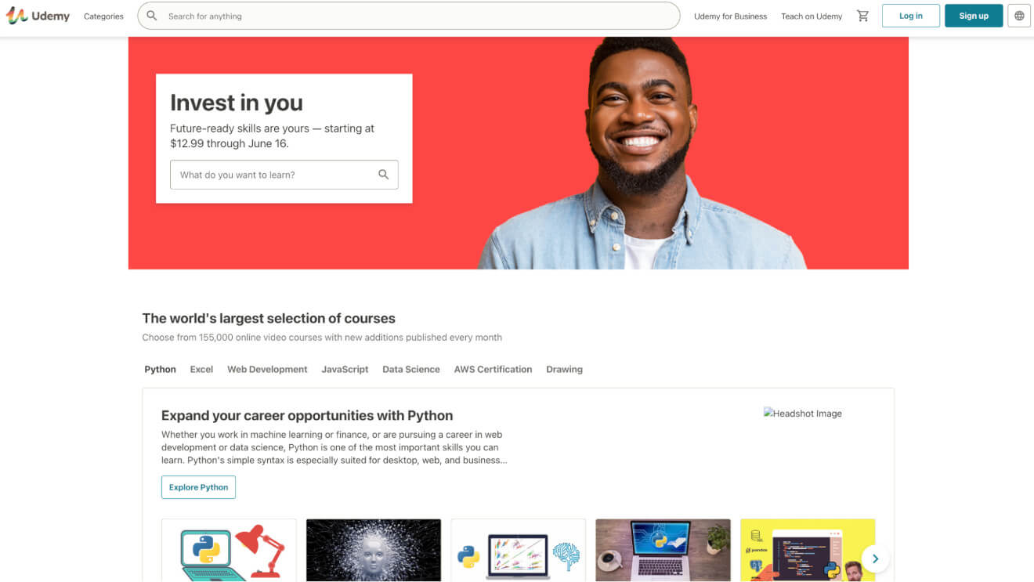Select the Python tab
Image resolution: width=1034 pixels, height=582 pixels.
(160, 369)
